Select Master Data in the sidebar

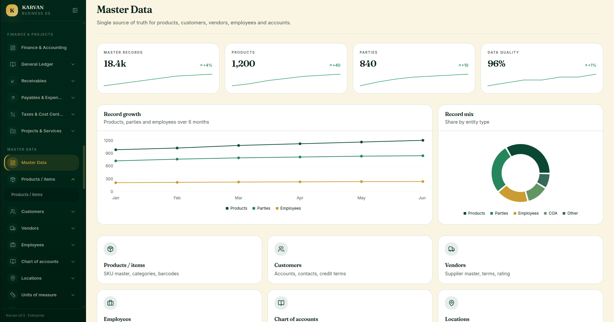[x=42, y=163]
